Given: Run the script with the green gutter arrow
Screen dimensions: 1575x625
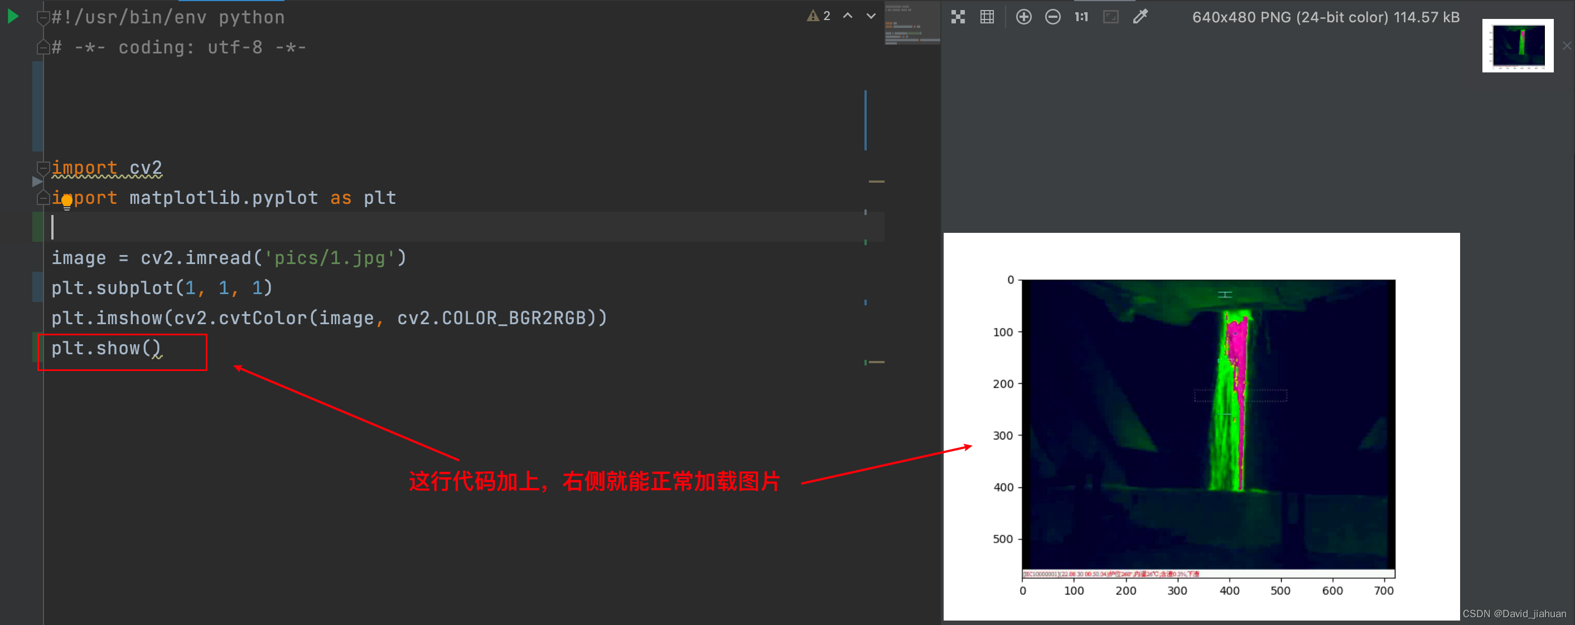Looking at the screenshot, I should point(12,17).
